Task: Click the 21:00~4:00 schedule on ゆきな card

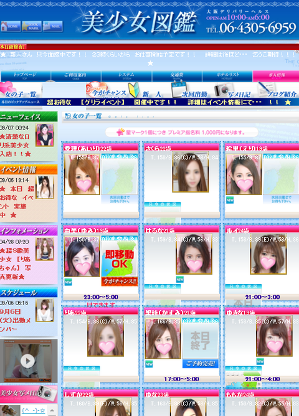Action: [x=262, y=379]
